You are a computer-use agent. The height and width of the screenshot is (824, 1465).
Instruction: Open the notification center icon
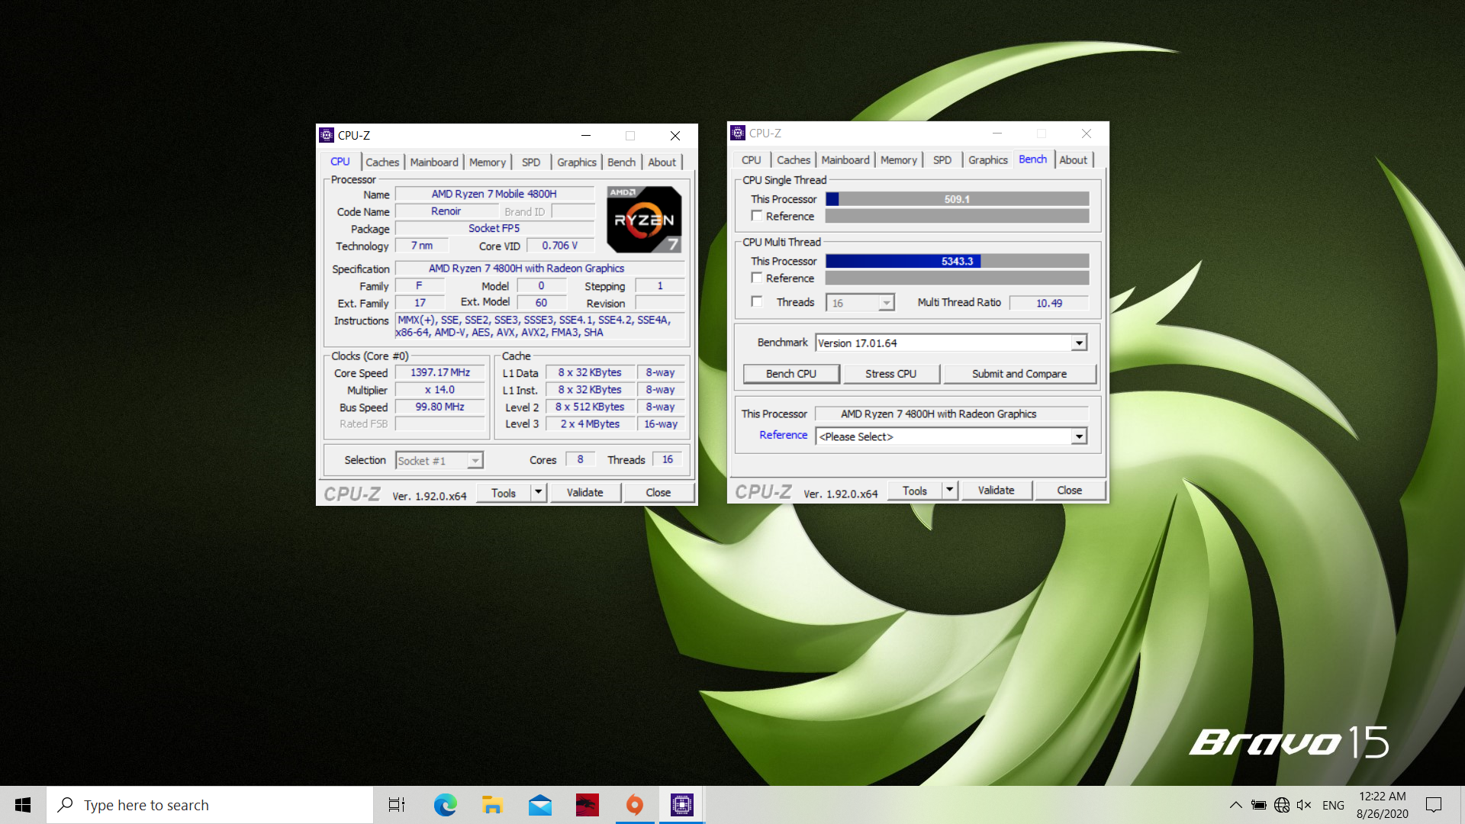[x=1434, y=805]
